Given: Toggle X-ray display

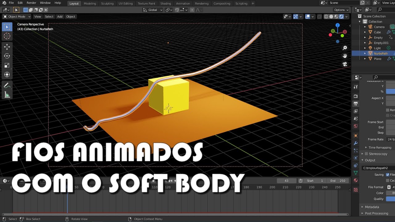Looking at the screenshot, I should [x=319, y=17].
